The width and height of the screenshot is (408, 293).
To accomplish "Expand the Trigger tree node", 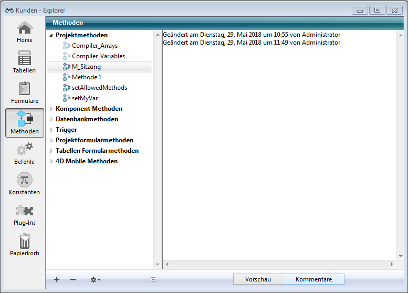I will (51, 130).
